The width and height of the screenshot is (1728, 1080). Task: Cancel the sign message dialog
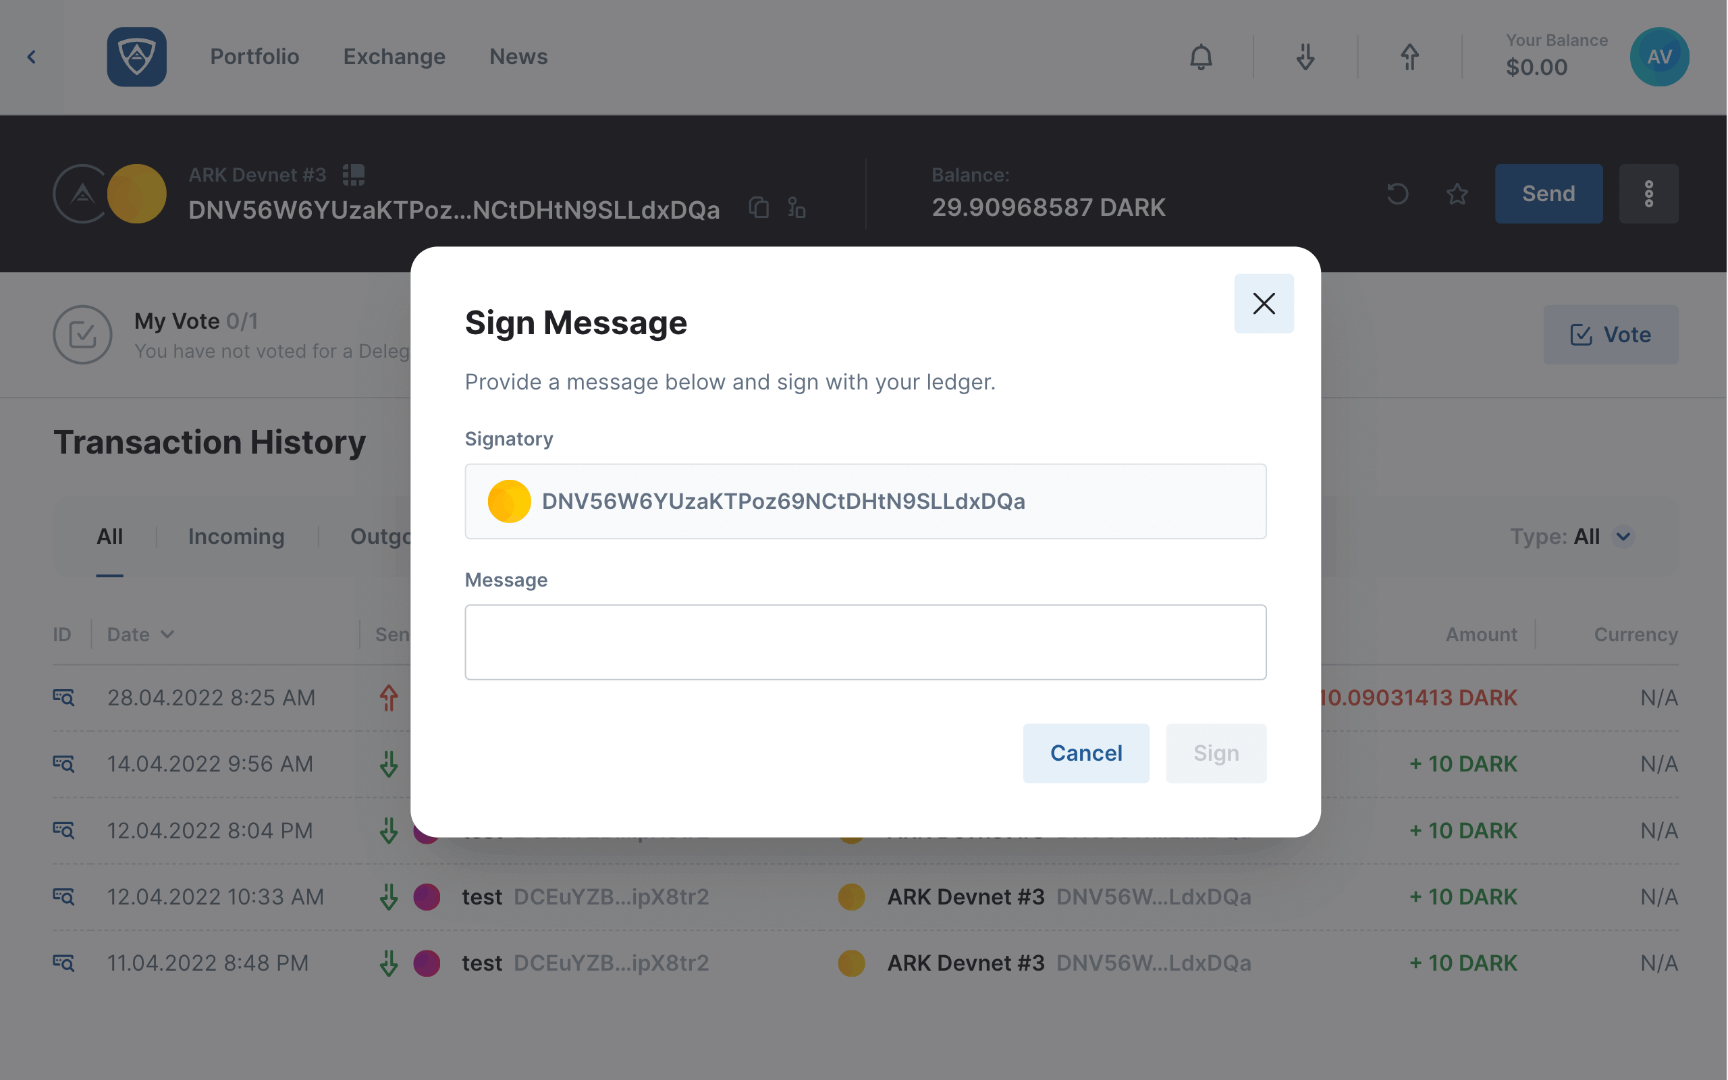1086,753
